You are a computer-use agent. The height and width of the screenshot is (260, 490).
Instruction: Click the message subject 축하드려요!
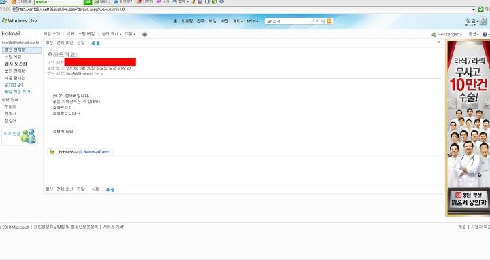(62, 54)
